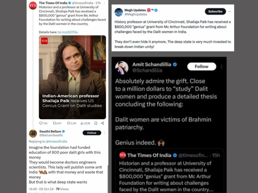Subscribe to Megh Updates
Image resolution: width=258 pixels, height=193 pixels.
tap(215, 11)
